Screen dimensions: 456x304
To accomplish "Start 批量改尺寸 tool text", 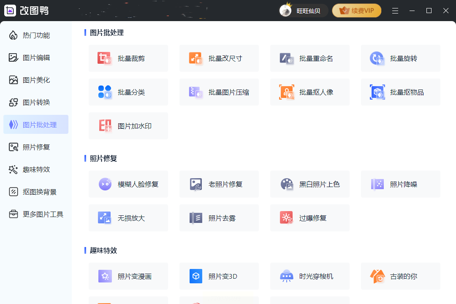I will coord(225,58).
